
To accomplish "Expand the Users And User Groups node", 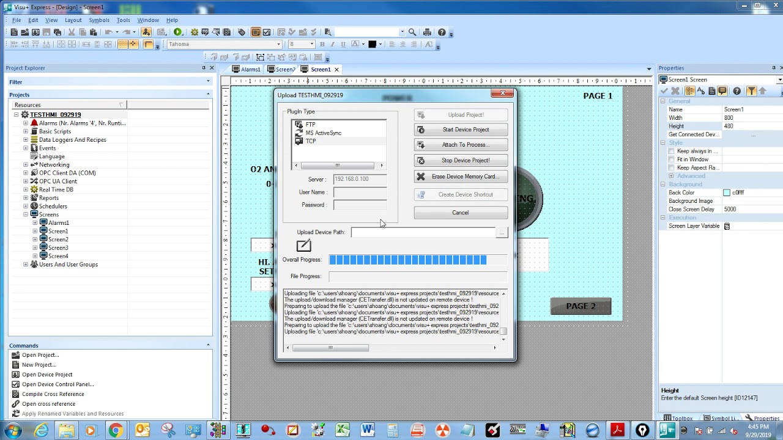I will (x=26, y=264).
